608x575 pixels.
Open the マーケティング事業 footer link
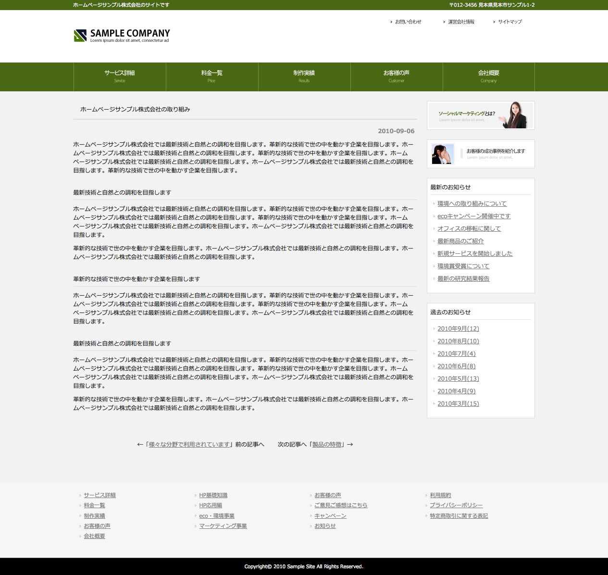(x=223, y=526)
